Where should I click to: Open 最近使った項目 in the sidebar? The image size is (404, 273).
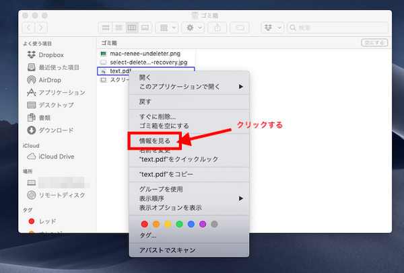pyautogui.click(x=53, y=67)
